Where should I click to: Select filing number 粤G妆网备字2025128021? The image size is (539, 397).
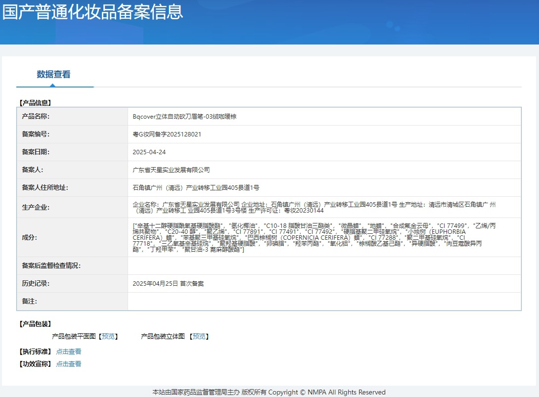point(167,134)
